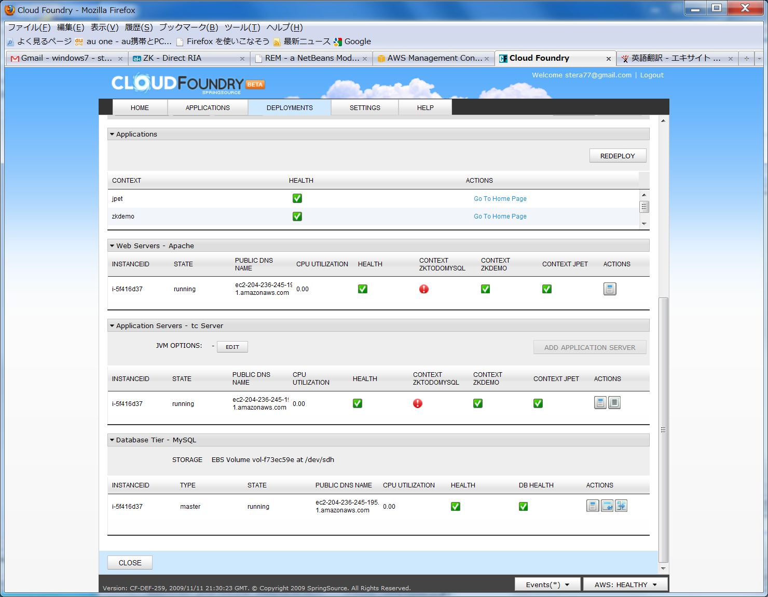
Task: Switch to ZK - Direct RIA browser tab
Action: [188, 59]
